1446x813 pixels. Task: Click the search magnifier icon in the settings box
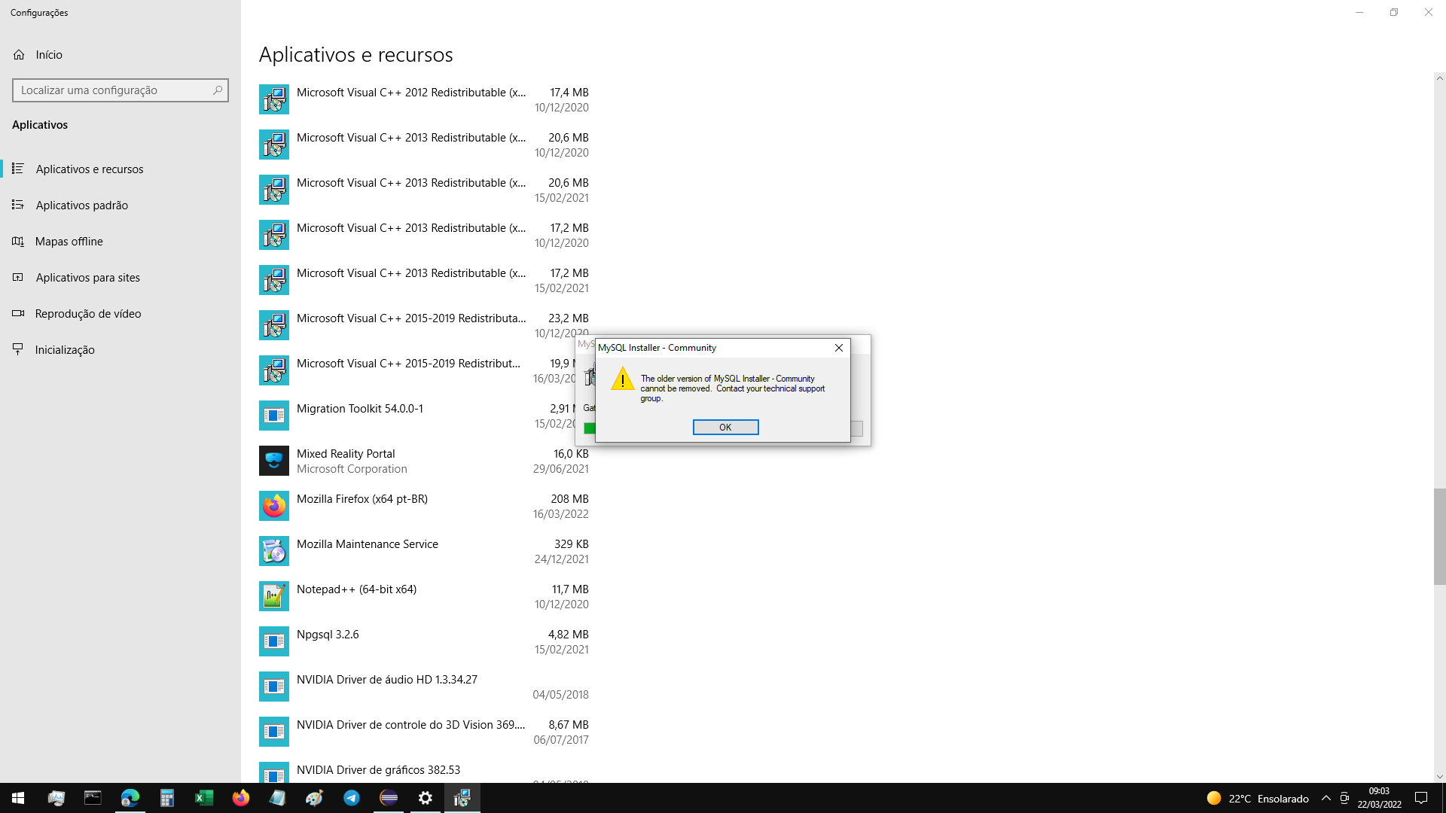(218, 90)
